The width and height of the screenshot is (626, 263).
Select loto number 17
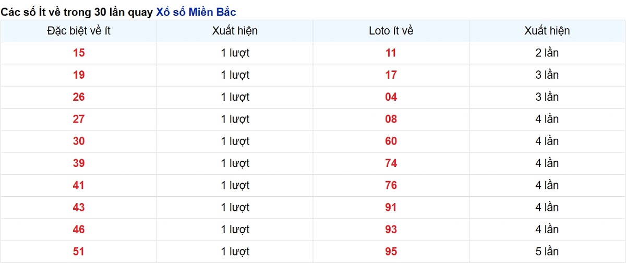391,75
